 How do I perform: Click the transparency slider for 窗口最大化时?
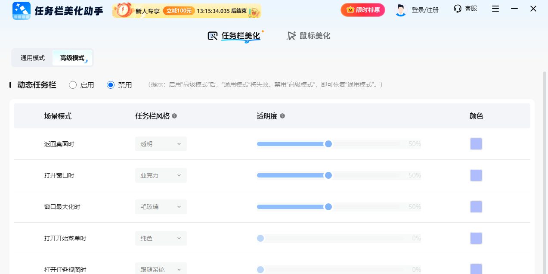[328, 207]
